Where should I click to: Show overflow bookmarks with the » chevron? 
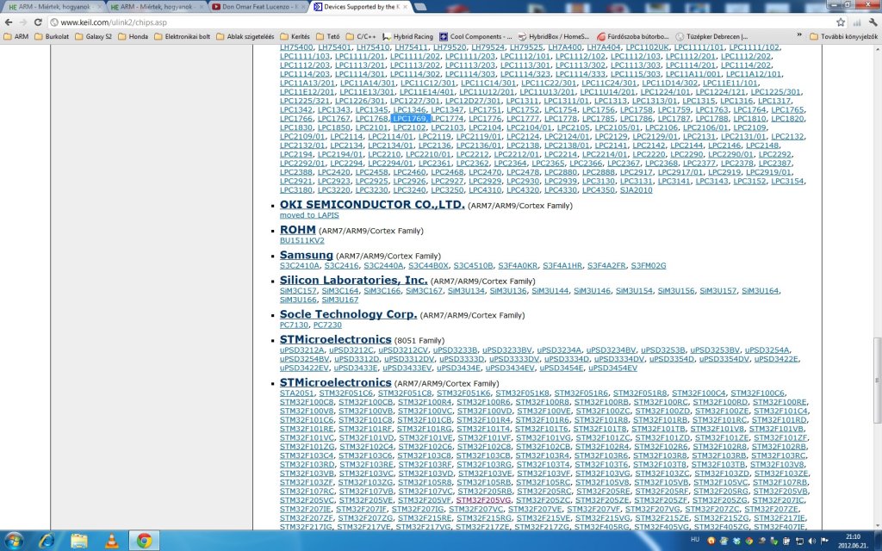(x=799, y=36)
